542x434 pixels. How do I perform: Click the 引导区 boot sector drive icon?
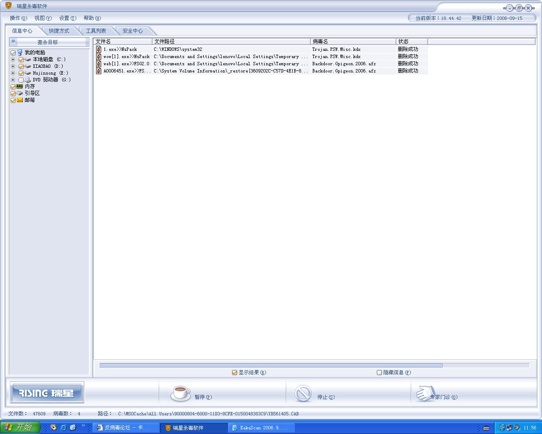(19, 93)
